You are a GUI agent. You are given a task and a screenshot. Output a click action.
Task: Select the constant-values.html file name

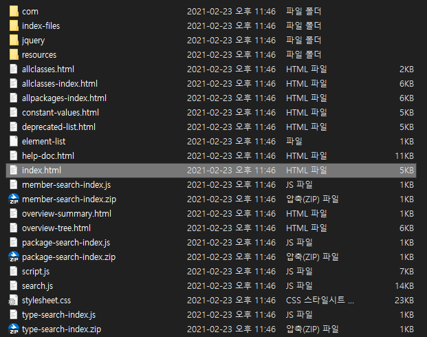61,113
